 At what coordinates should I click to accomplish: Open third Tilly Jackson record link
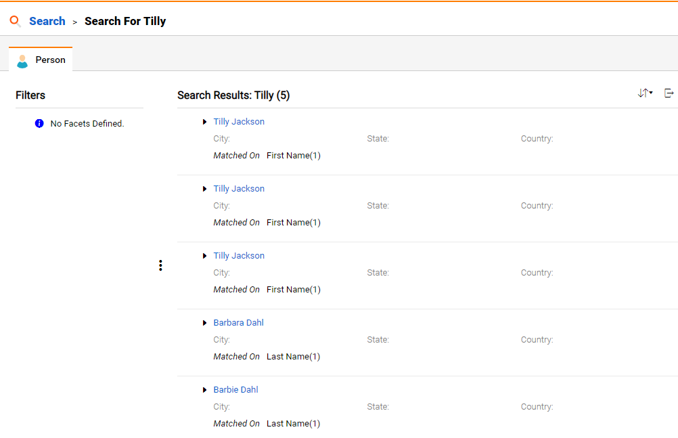pyautogui.click(x=239, y=256)
